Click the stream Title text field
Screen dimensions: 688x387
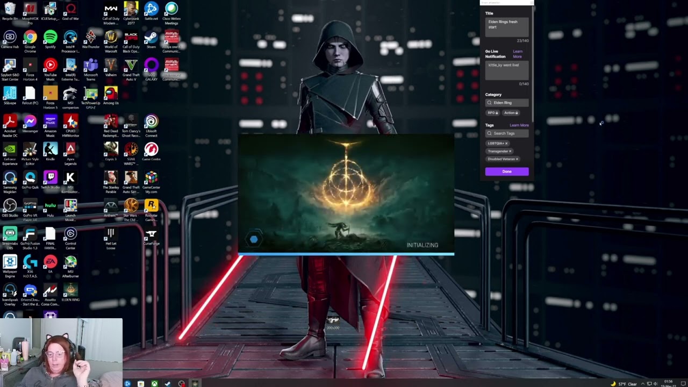pos(507,27)
